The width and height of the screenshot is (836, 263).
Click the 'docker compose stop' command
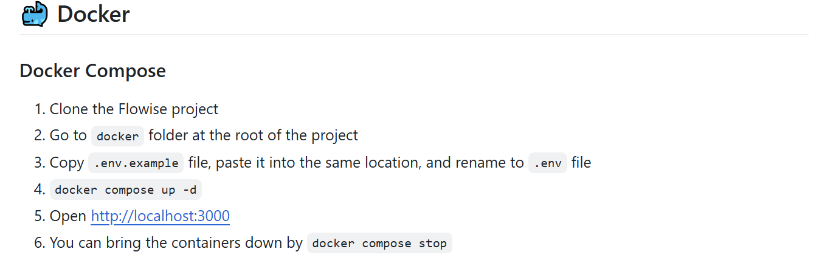click(x=379, y=243)
